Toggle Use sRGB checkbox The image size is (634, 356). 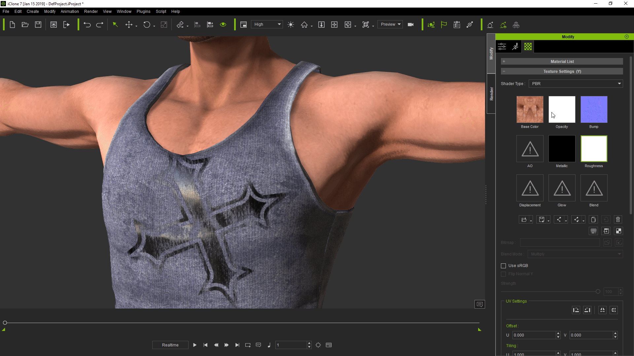click(x=503, y=265)
